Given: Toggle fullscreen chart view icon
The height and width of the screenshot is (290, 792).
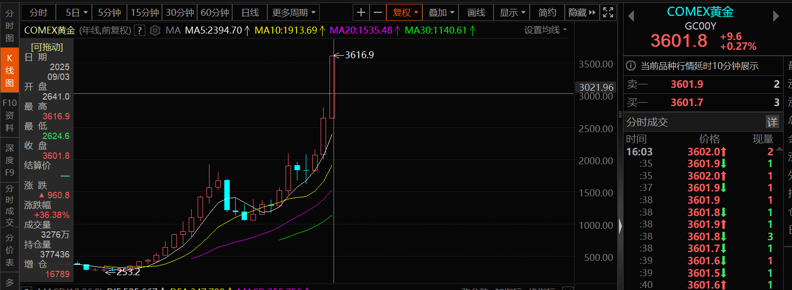Looking at the screenshot, I should (x=608, y=12).
